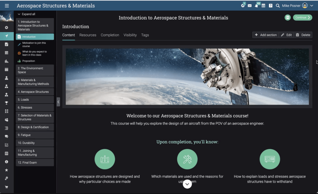Switch to the Tags tab
Viewport: 318px width, 194px height.
(145, 35)
